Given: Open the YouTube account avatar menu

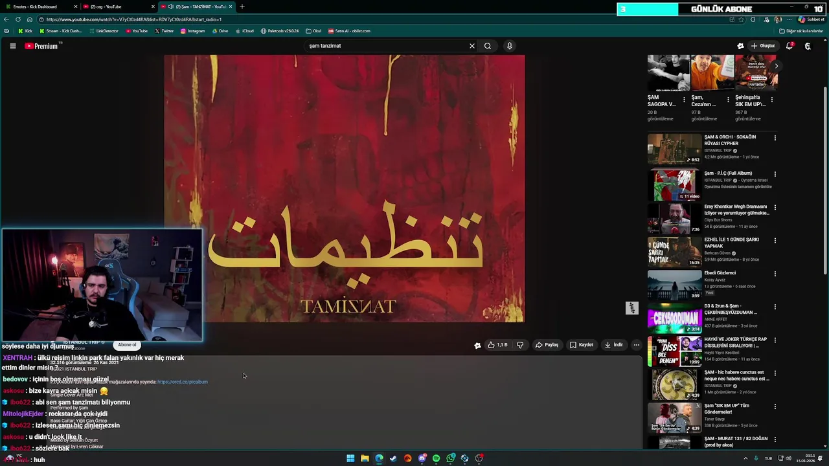Looking at the screenshot, I should click(808, 46).
